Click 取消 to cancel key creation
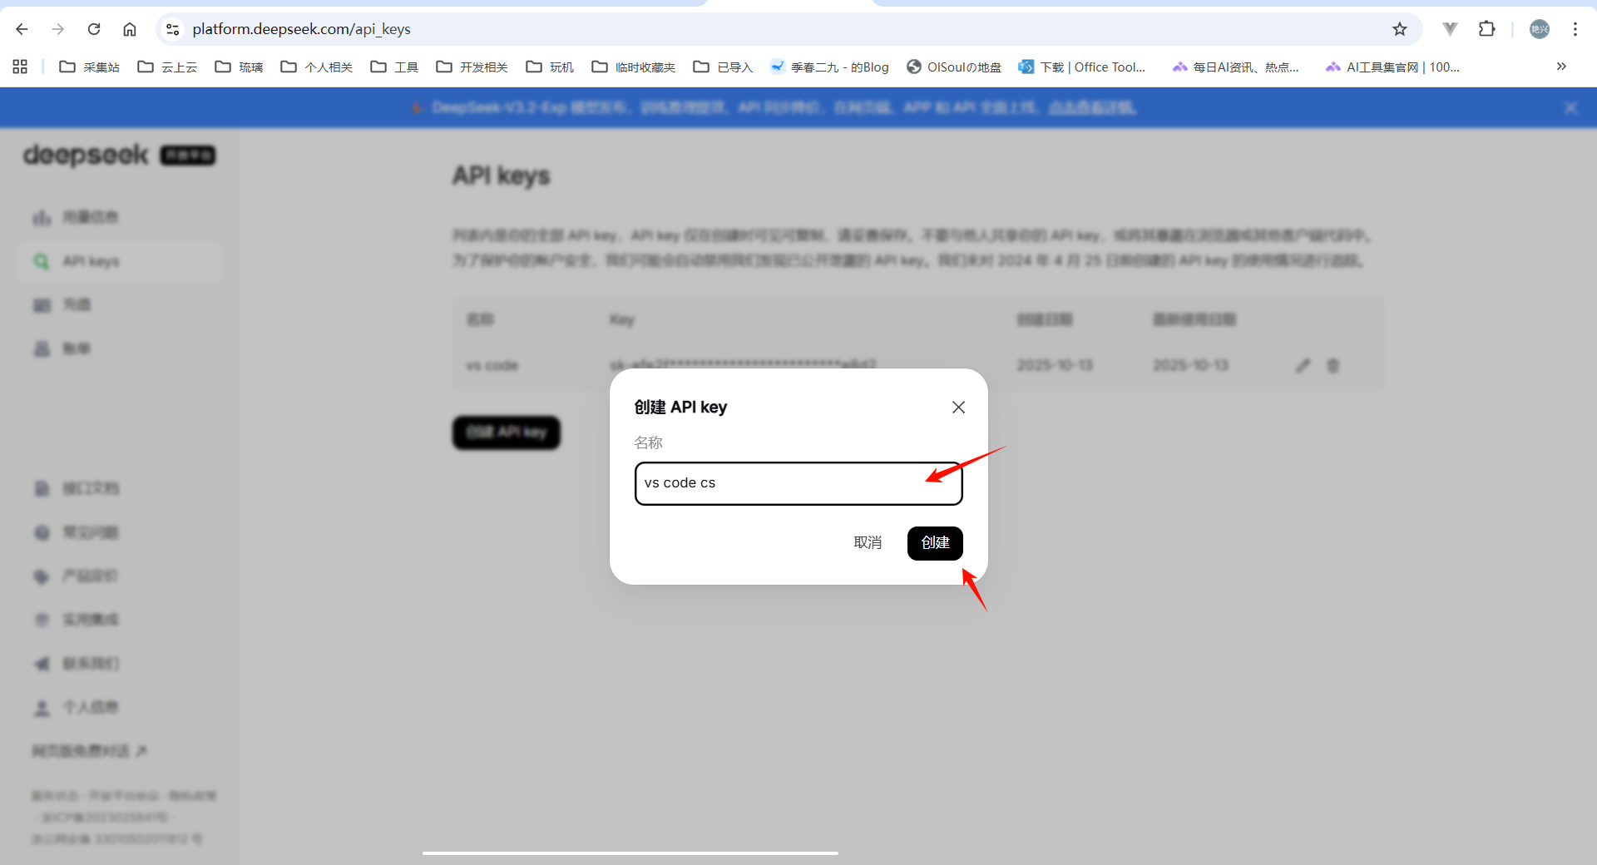The height and width of the screenshot is (865, 1597). tap(868, 543)
